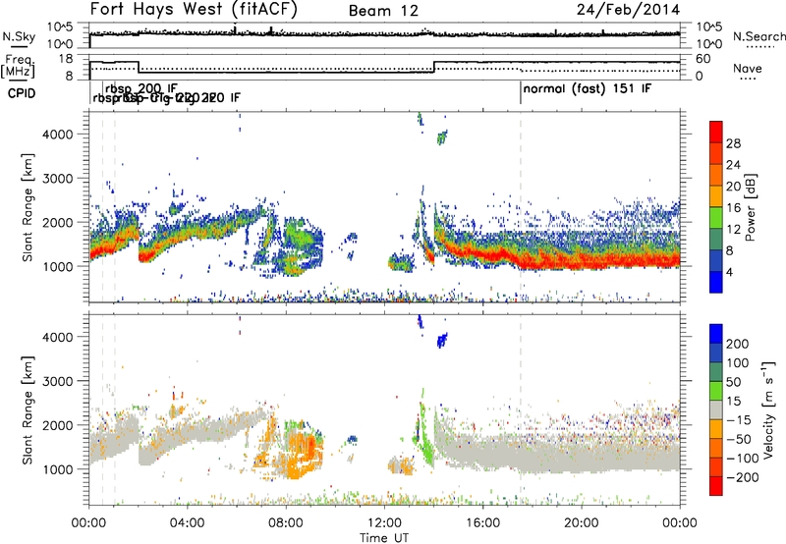Click the '16:00' time tick label
This screenshot has width=786, height=544.
pos(482,523)
